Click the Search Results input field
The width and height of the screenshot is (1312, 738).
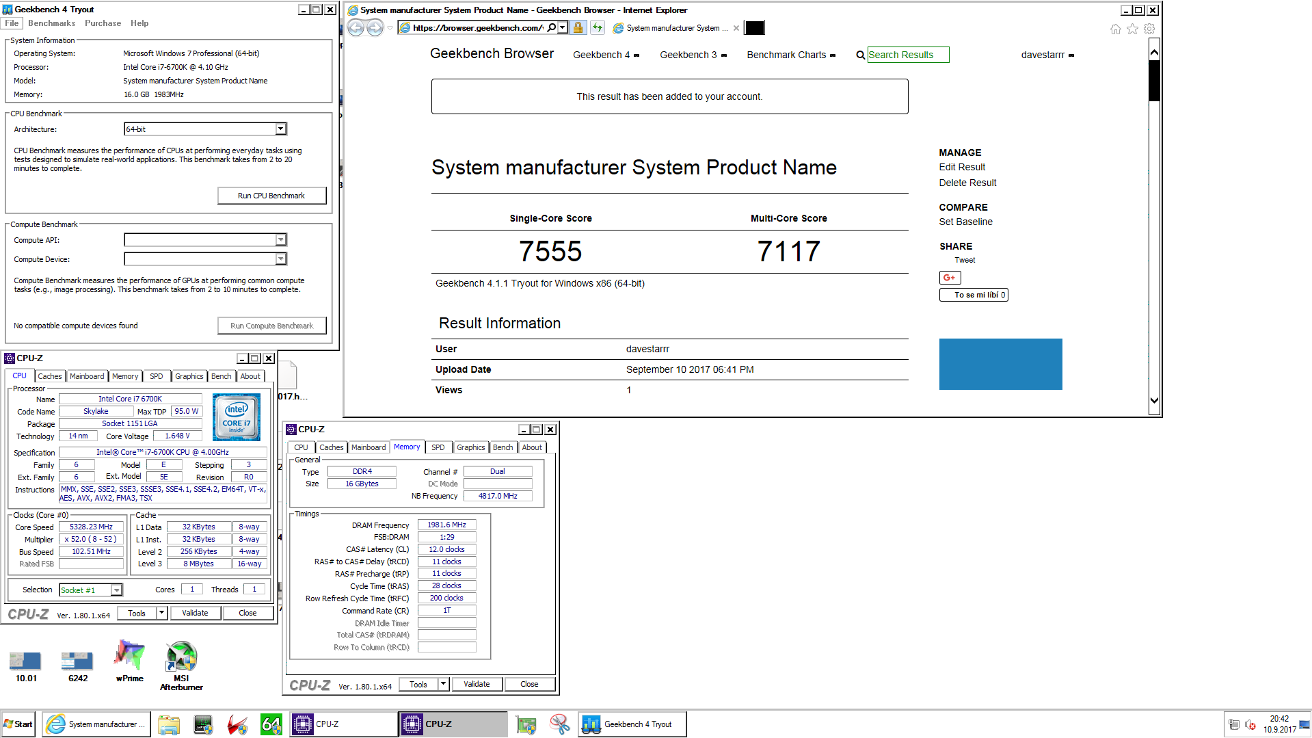(x=908, y=55)
